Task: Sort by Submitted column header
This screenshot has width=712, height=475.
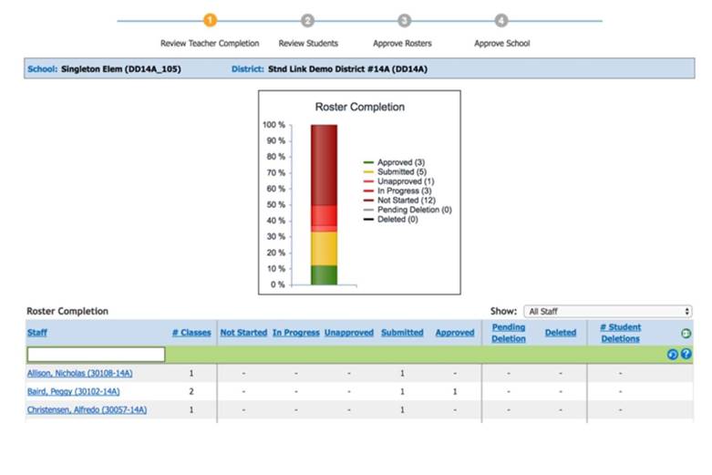Action: (402, 333)
